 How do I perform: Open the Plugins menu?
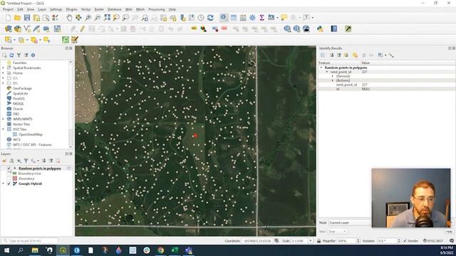(71, 9)
